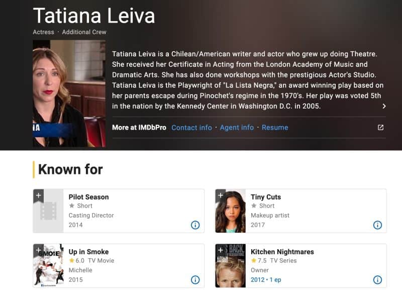This screenshot has height=304, width=402.
Task: Open Resume link on IMDbPro
Action: pos(275,128)
